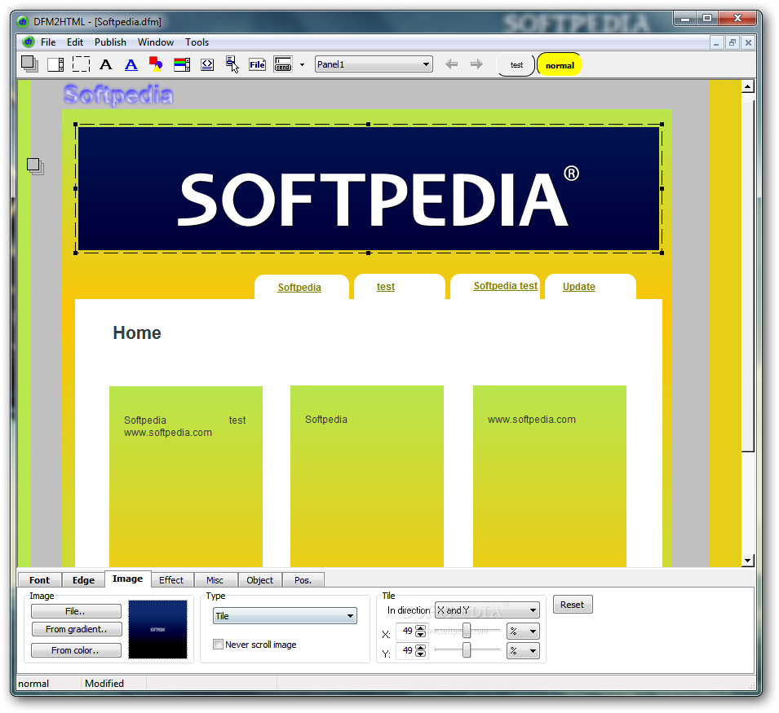Click the test tab link on page

click(x=386, y=286)
